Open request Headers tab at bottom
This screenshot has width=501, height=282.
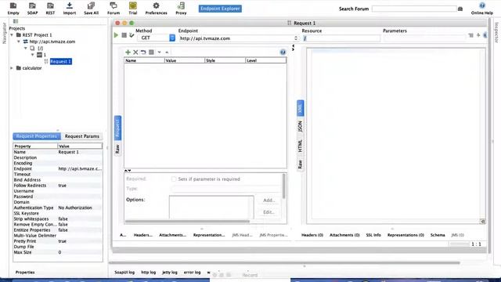pos(142,235)
